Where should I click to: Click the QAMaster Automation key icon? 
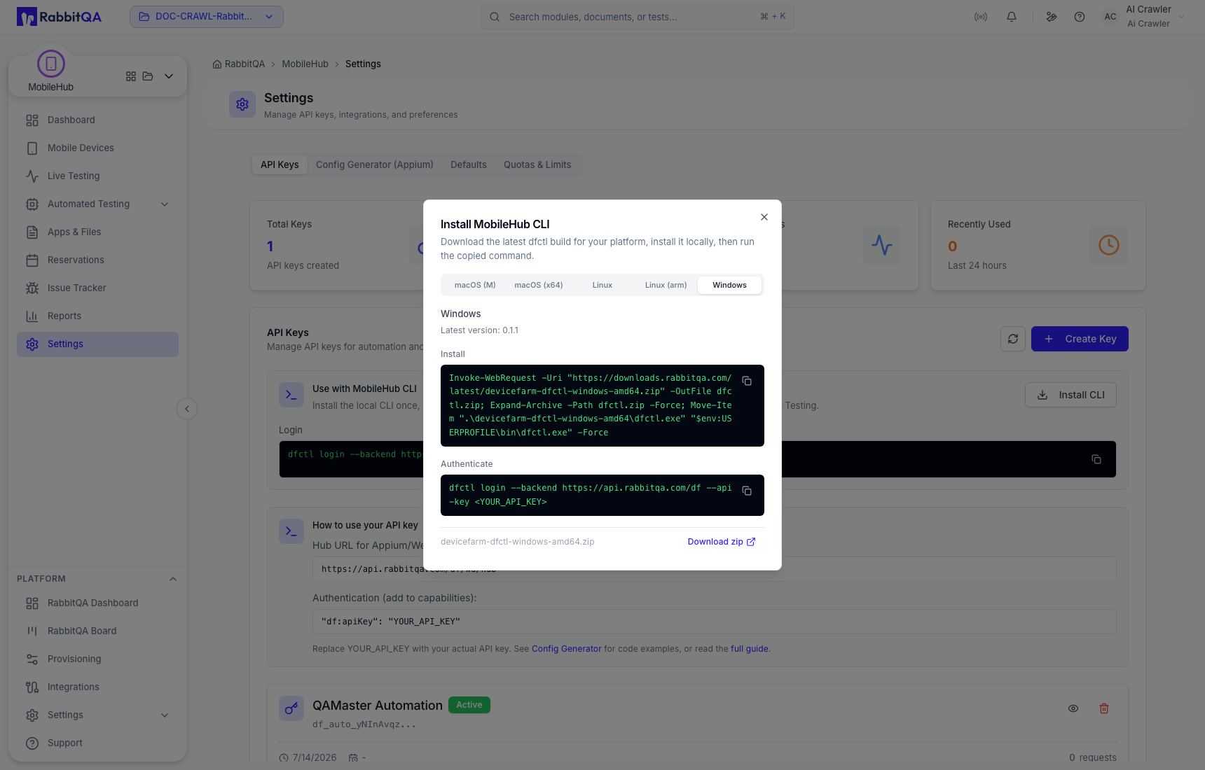(291, 708)
